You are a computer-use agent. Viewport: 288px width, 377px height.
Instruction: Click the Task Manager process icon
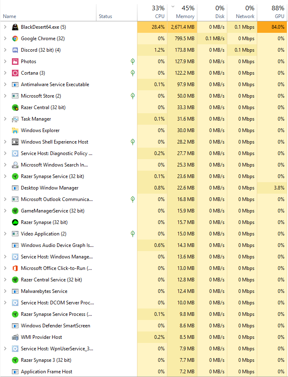[15, 119]
